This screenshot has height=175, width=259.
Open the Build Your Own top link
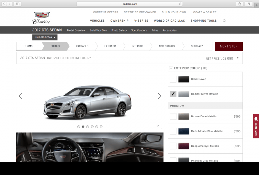[174, 12]
